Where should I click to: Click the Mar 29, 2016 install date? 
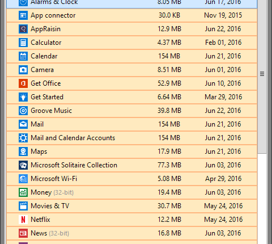point(223,97)
